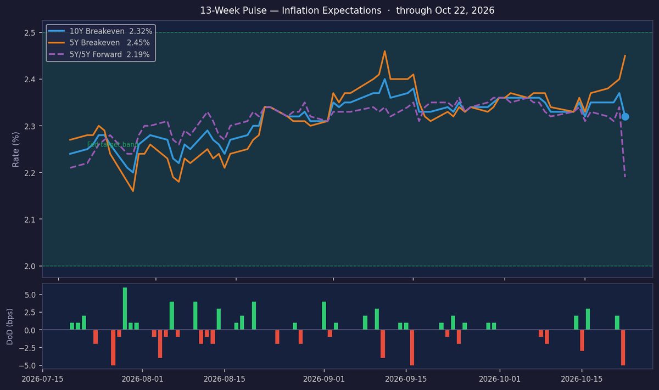
Task: Click the 2026-09-01 date label
Action: click(324, 378)
